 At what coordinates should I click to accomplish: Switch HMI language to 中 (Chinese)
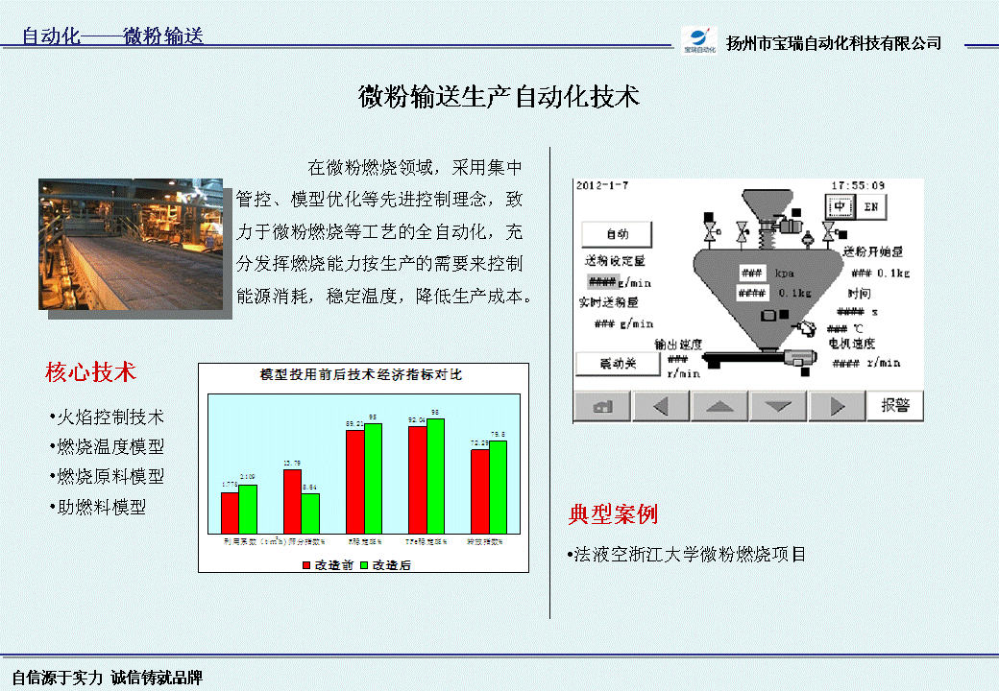(x=840, y=206)
